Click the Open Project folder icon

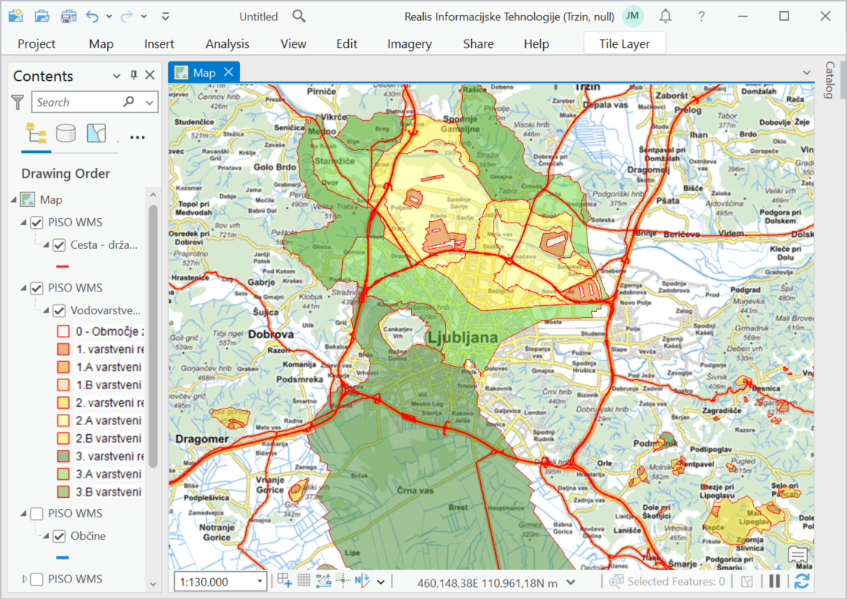pos(42,16)
